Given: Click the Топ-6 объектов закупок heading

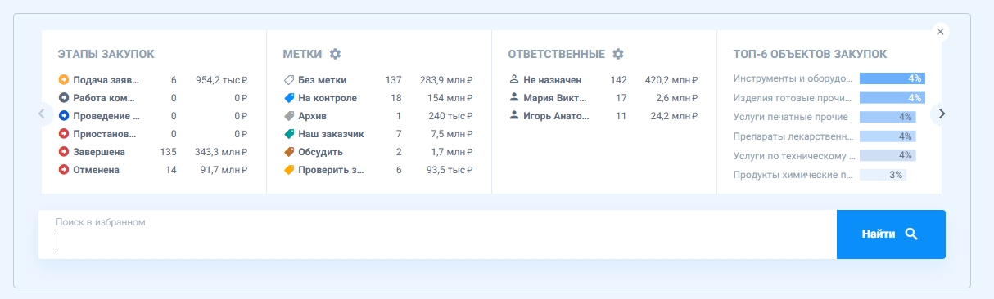Looking at the screenshot, I should click(810, 54).
